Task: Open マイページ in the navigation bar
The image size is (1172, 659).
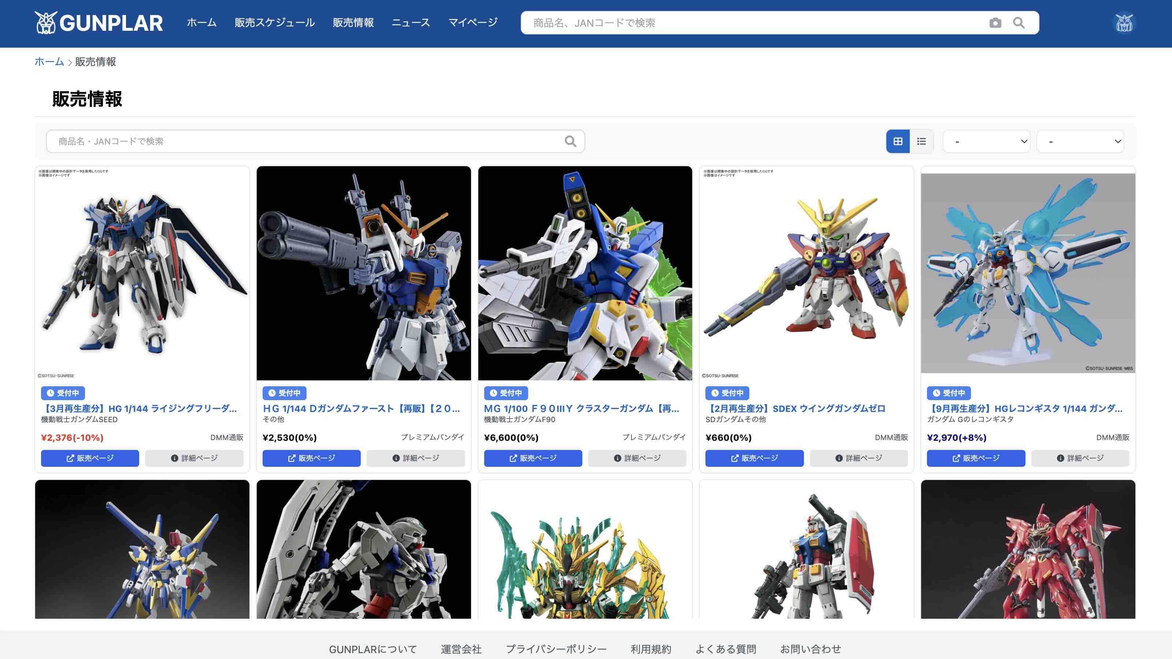Action: tap(473, 23)
